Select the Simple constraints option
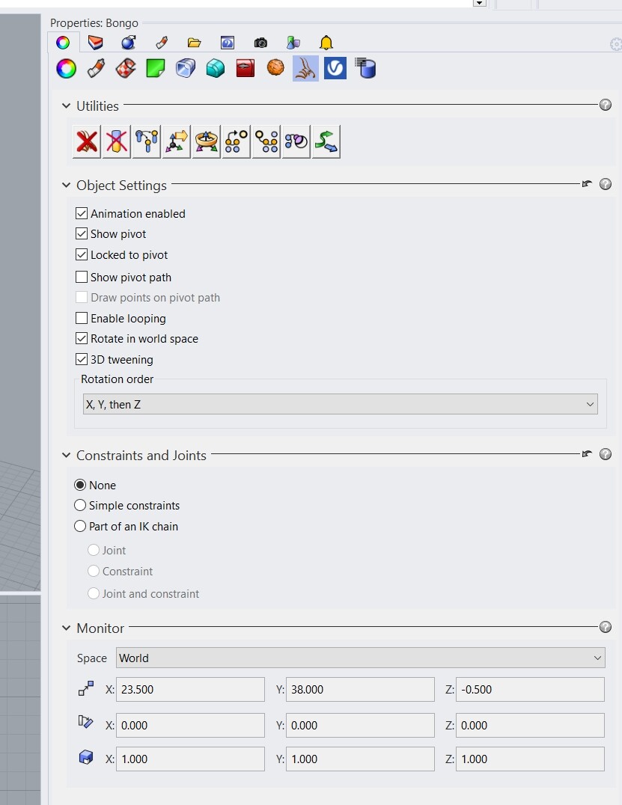The height and width of the screenshot is (805, 622). point(80,505)
